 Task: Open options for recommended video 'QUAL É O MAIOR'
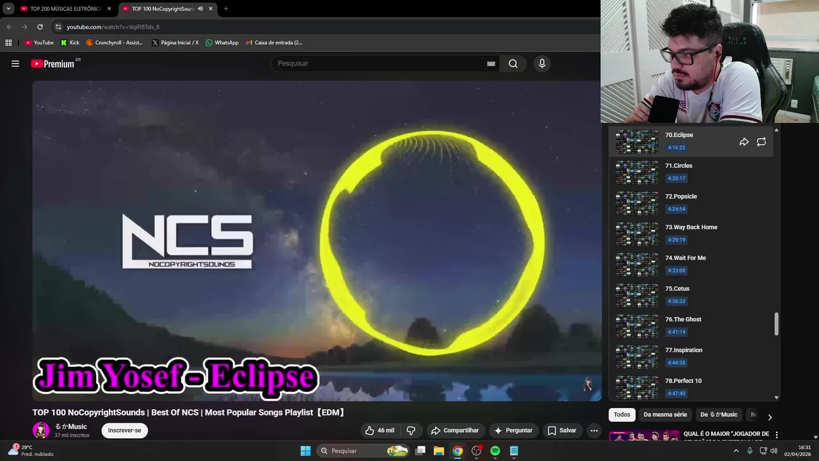[777, 435]
